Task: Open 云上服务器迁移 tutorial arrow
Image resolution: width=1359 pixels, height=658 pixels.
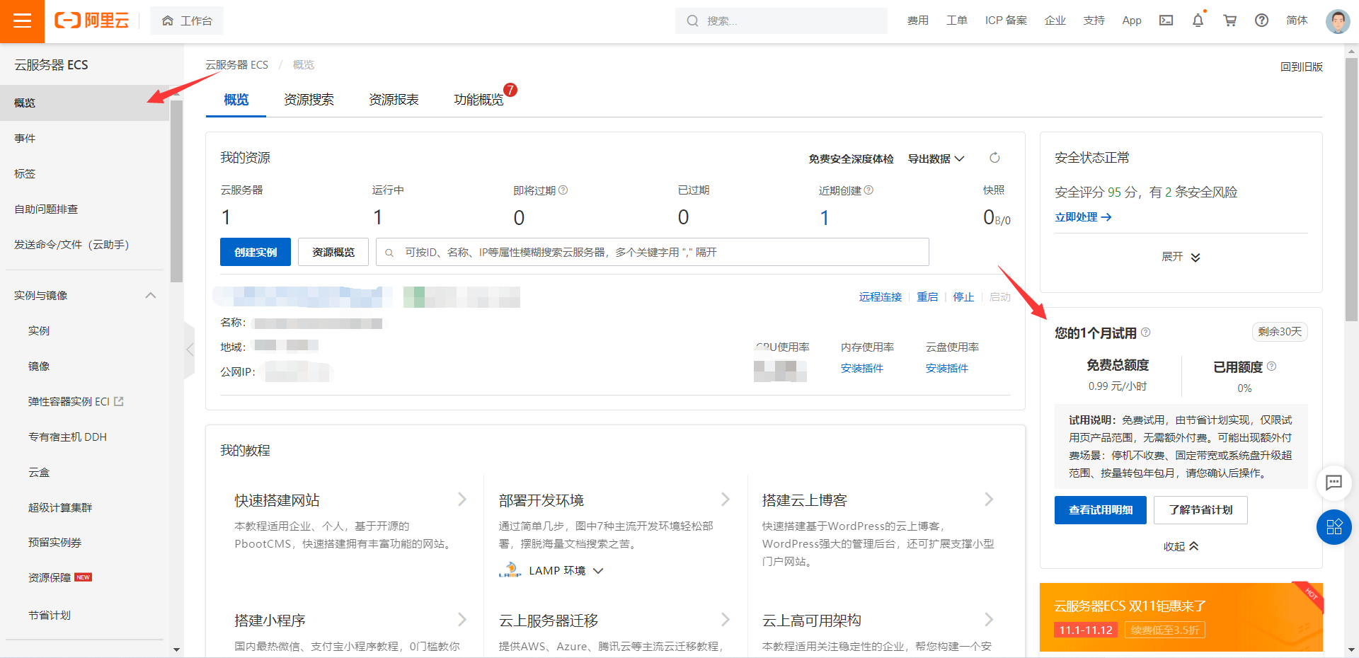Action: pos(726,620)
